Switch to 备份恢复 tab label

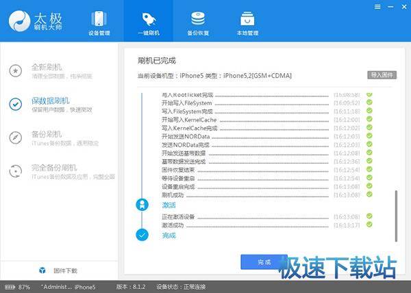coord(198,33)
